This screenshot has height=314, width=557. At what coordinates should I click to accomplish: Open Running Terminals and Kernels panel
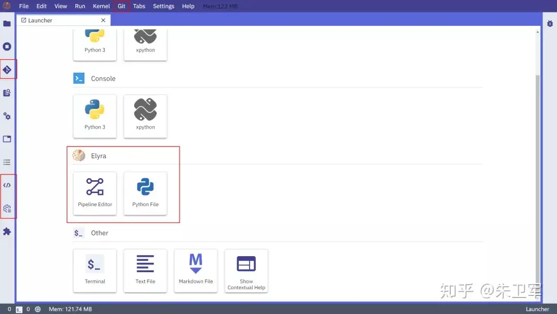7,46
